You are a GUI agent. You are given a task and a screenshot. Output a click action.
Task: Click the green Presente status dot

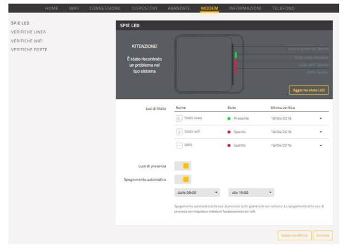229,119
